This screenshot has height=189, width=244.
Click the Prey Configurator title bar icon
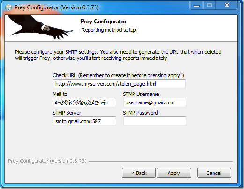coord(8,7)
